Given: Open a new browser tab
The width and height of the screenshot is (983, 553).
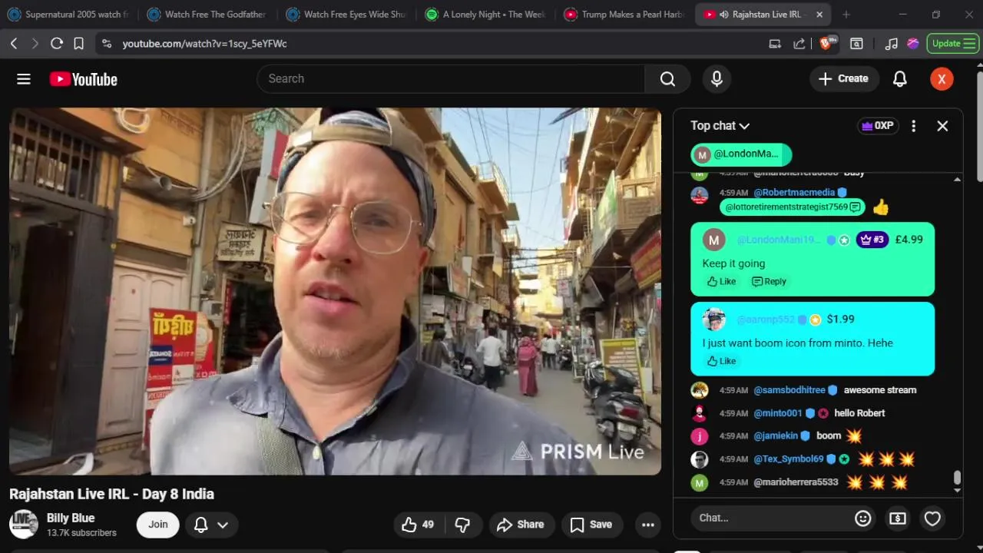Looking at the screenshot, I should [x=846, y=15].
